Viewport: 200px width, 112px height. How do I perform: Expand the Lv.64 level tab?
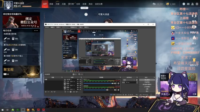tap(84, 8)
